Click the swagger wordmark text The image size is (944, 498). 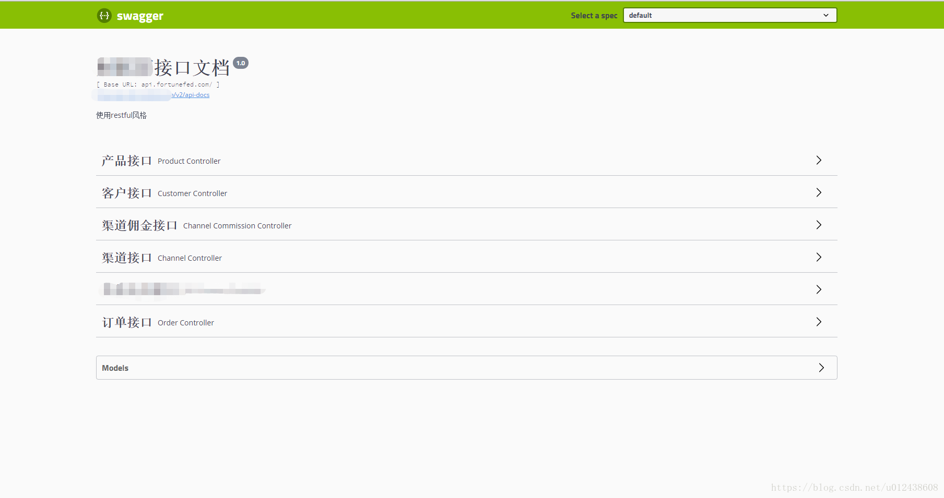point(140,16)
